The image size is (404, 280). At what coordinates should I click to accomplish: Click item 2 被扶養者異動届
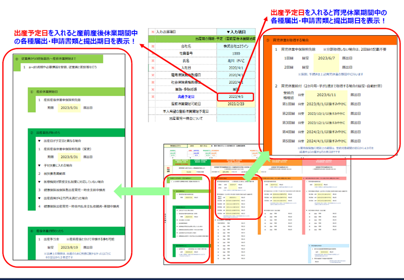point(55,174)
